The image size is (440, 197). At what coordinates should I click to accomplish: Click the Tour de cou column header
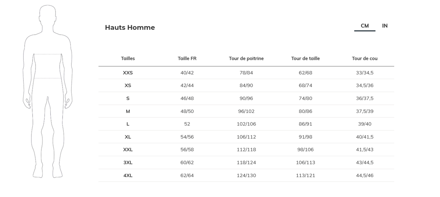coord(365,59)
